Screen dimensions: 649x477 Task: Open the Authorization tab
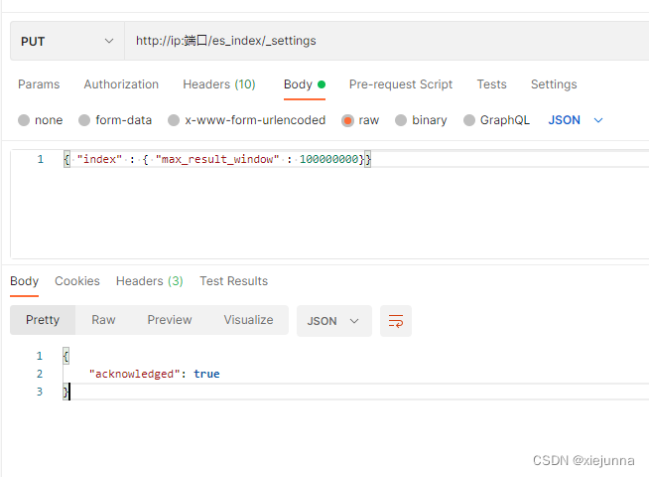(x=121, y=84)
